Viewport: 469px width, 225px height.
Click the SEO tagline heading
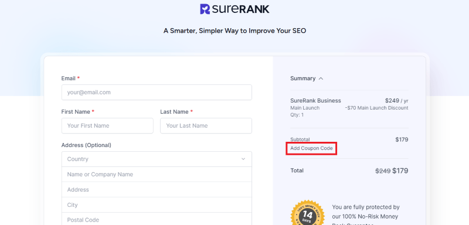coord(235,31)
